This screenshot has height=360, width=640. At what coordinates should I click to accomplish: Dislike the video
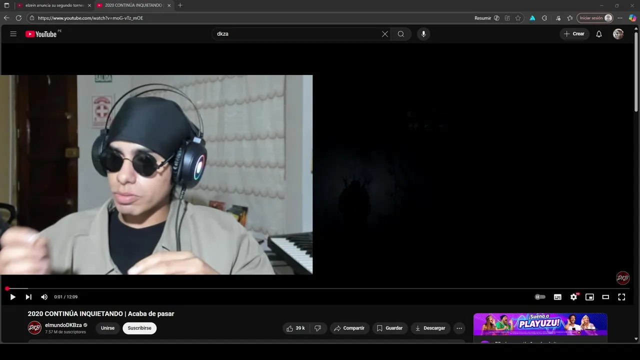click(x=317, y=328)
